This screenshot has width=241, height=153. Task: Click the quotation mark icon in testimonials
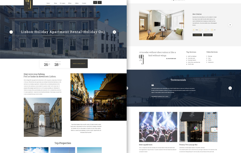click(152, 85)
